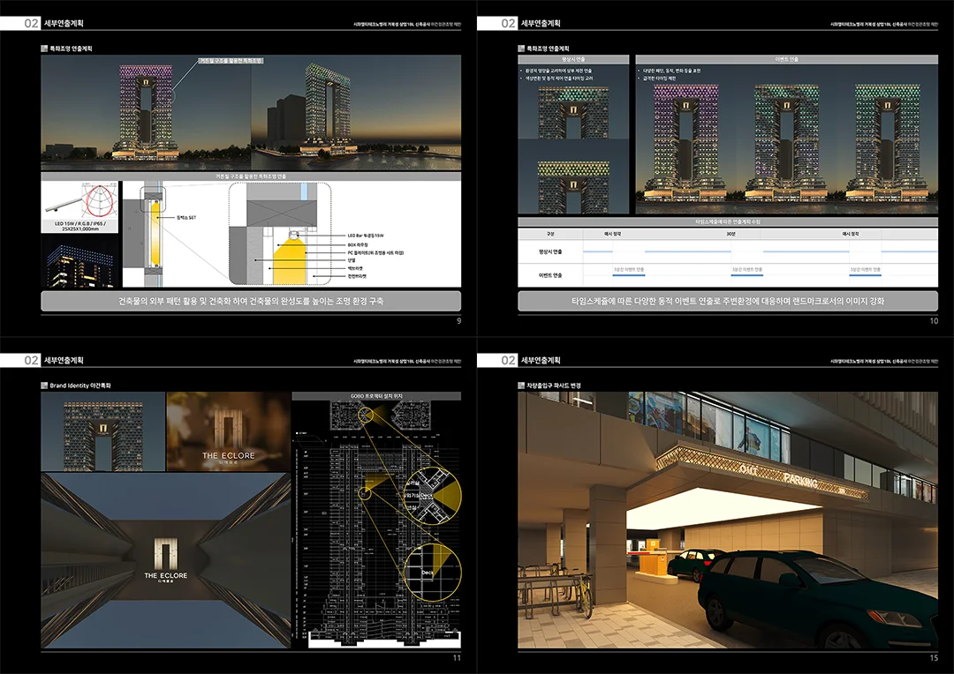The image size is (954, 674).
Task: Select the 이벤트 연출 header above the three towers
Action: point(785,59)
